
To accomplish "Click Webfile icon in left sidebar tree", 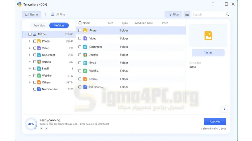I will pos(39,76).
